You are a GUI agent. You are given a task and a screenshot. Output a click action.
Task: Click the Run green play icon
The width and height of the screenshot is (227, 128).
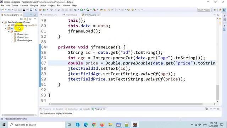(82, 10)
